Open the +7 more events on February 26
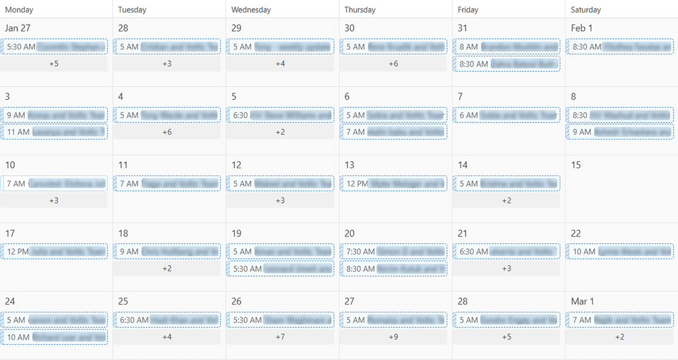The width and height of the screenshot is (678, 360). (x=280, y=337)
